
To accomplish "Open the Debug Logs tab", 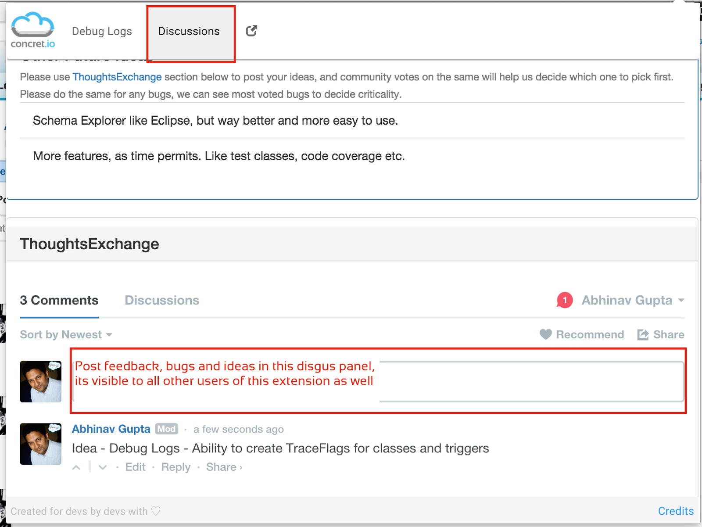I will coord(102,31).
